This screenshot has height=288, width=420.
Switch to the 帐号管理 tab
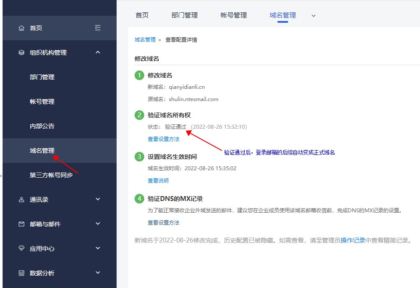(234, 15)
